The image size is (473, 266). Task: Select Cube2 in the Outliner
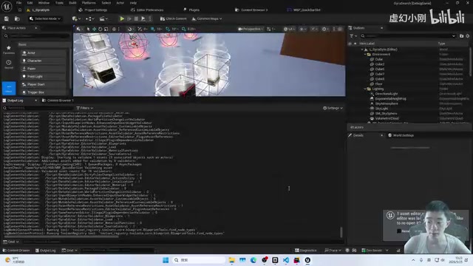point(379,64)
